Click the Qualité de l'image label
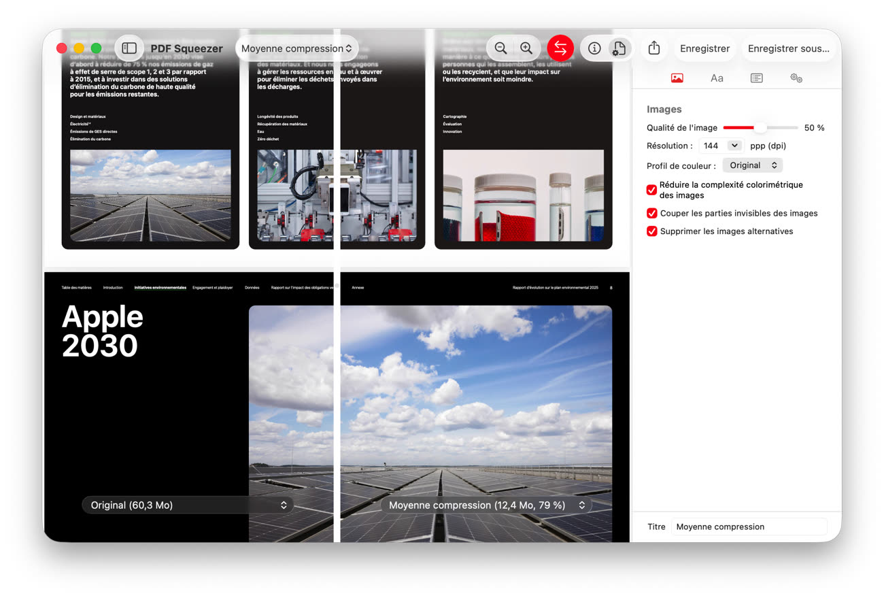The width and height of the screenshot is (884, 598). pyautogui.click(x=682, y=128)
